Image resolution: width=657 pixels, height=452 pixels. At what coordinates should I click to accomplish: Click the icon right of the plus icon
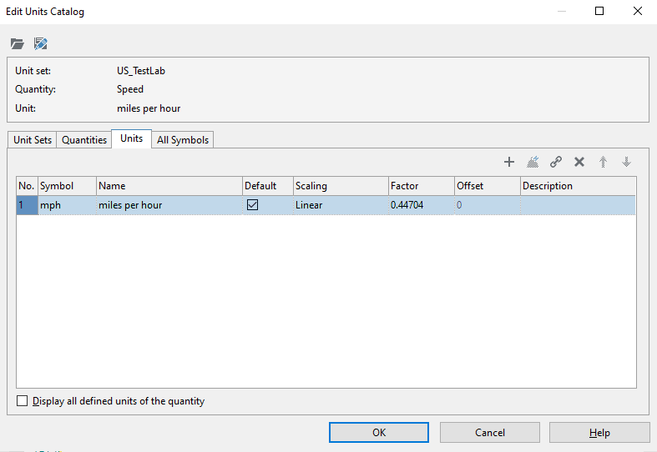point(533,162)
